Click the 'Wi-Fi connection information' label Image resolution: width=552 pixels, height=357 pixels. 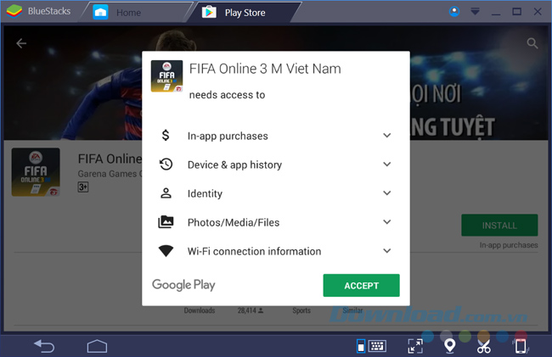[x=254, y=251]
